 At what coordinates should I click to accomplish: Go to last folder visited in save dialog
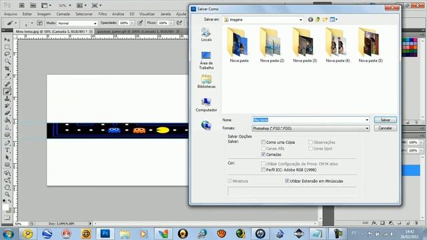(x=310, y=19)
